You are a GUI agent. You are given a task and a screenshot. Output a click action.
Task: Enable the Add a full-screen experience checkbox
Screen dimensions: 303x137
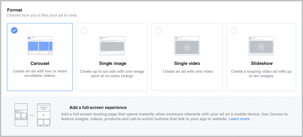coord(64,107)
